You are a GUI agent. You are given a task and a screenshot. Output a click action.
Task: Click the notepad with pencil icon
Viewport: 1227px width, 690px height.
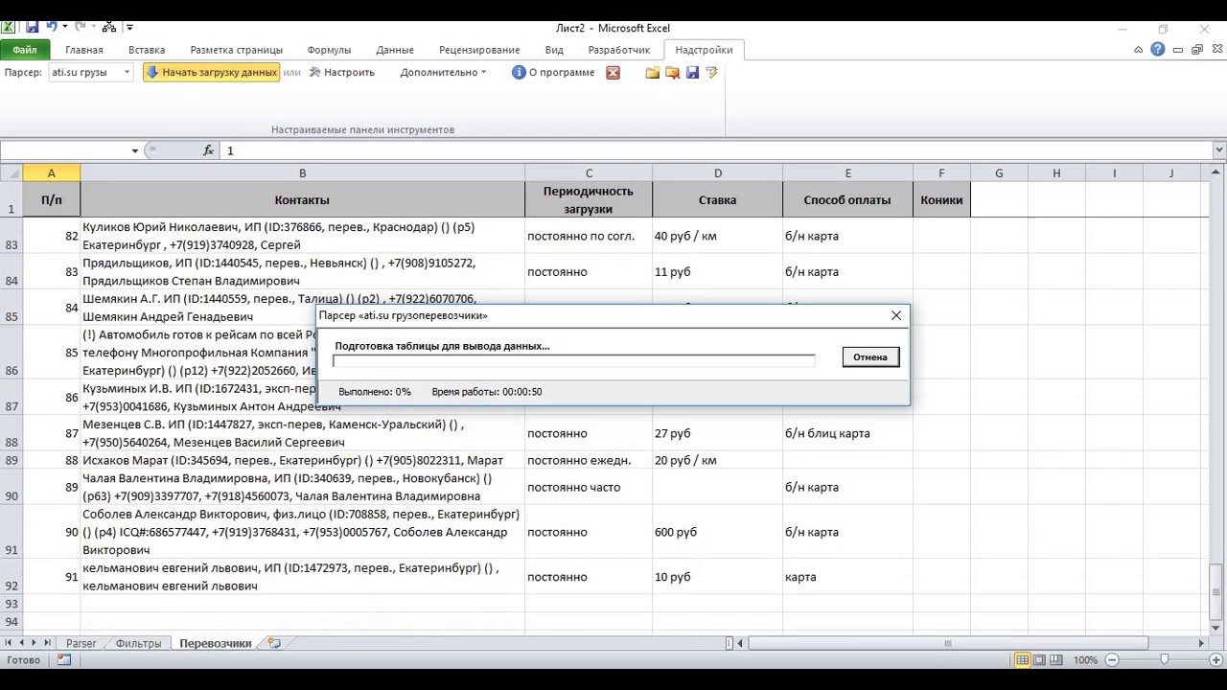pos(711,72)
